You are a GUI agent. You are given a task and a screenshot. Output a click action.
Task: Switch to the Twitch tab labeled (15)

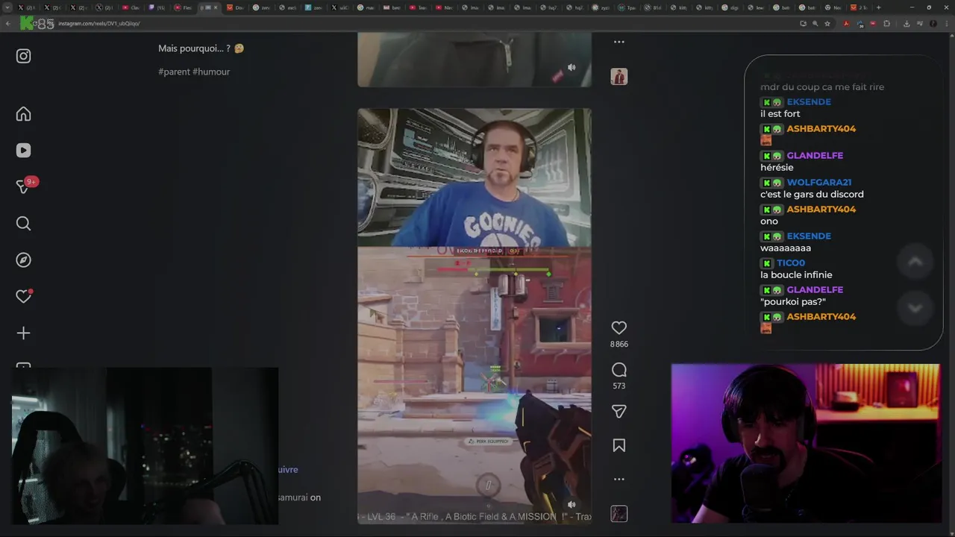point(157,7)
